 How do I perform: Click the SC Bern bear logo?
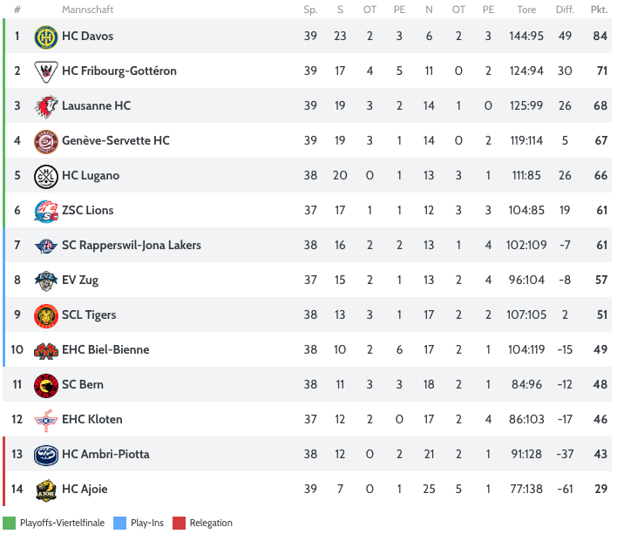[x=45, y=385]
